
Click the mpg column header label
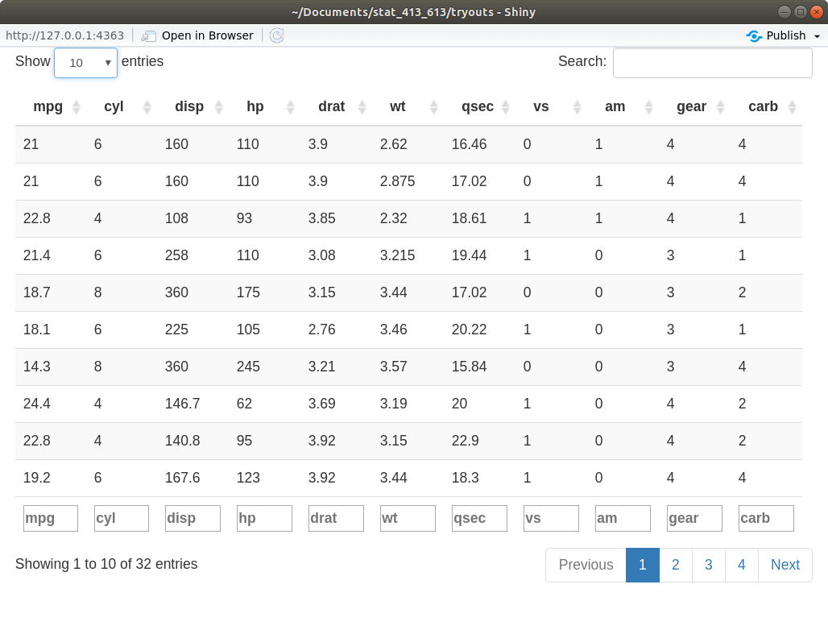coord(48,106)
